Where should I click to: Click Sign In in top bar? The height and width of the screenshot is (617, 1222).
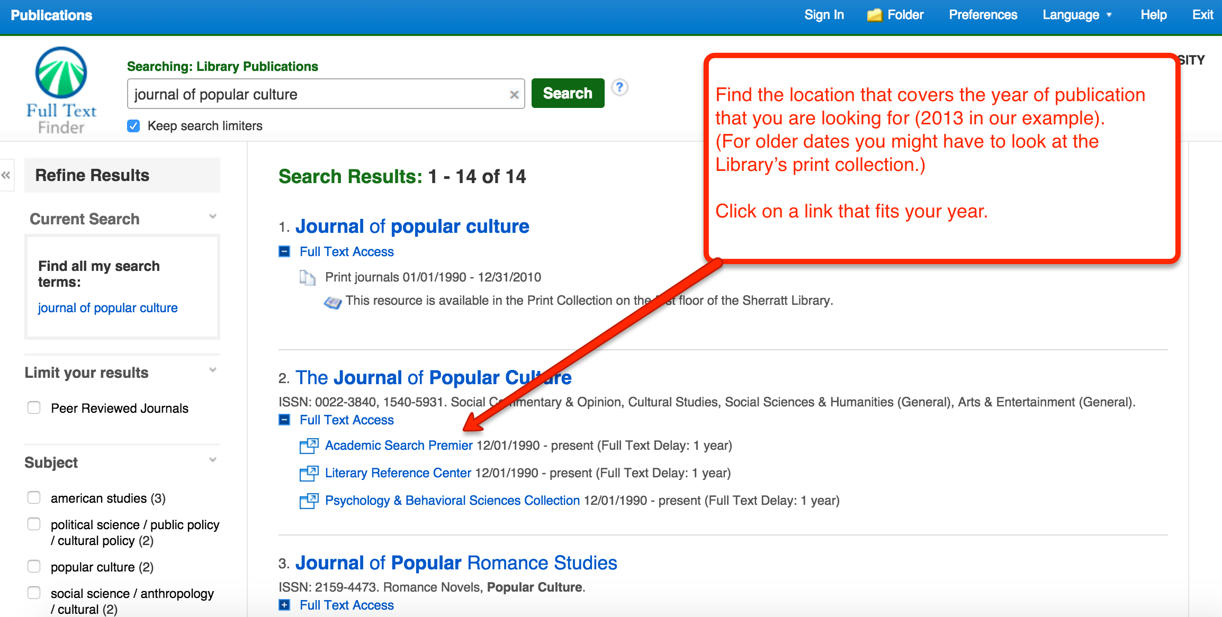[824, 15]
